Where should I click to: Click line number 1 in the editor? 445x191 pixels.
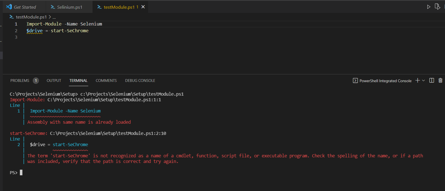(16, 24)
